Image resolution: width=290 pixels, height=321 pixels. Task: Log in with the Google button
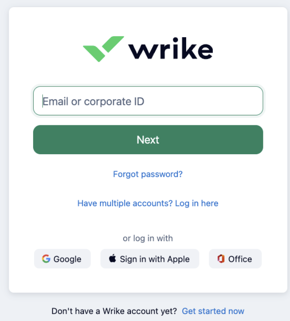click(62, 259)
